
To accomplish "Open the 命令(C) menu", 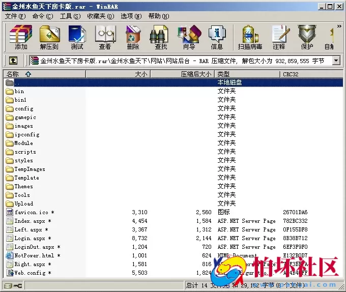I will tap(43, 16).
